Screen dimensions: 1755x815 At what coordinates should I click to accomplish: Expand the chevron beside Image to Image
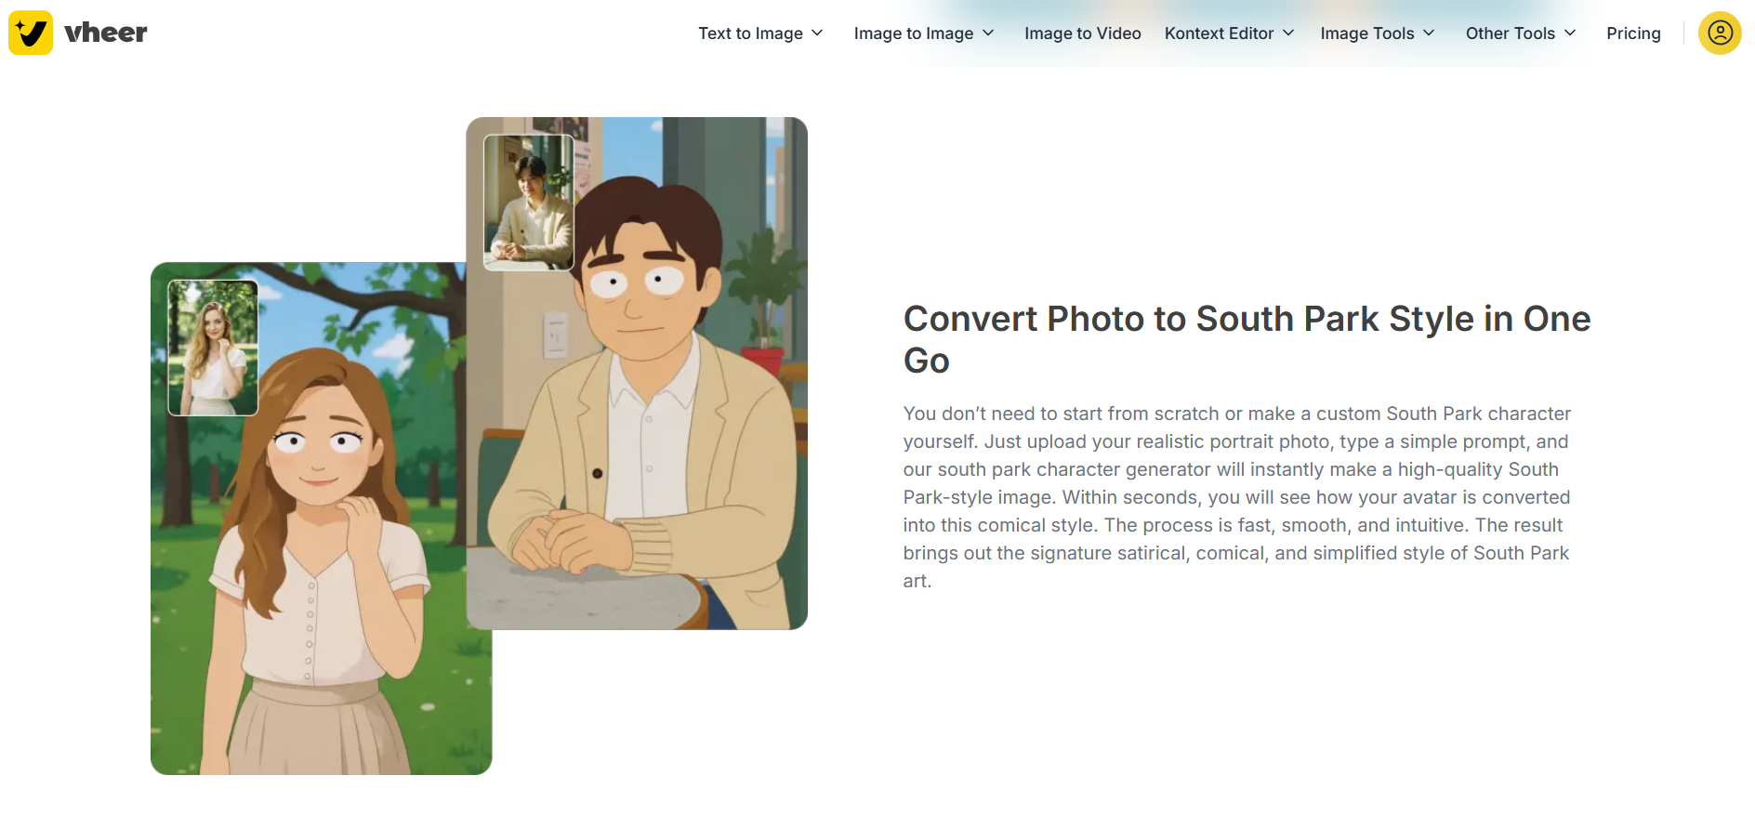pos(988,33)
